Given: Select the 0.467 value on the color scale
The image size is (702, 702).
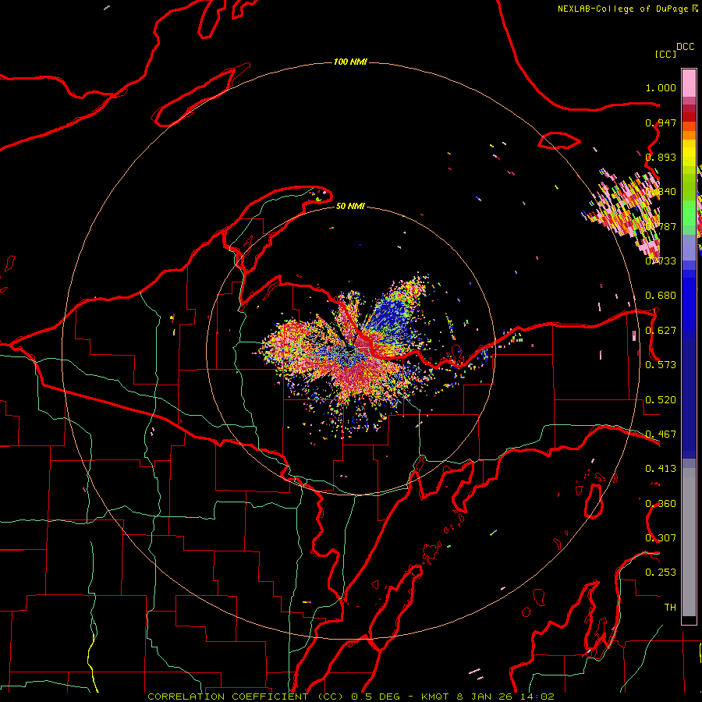Looking at the screenshot, I should pyautogui.click(x=661, y=434).
